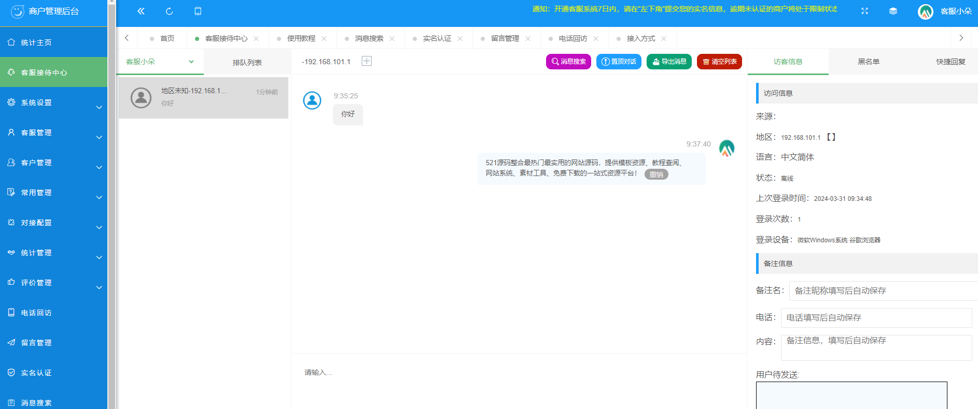Switch to the 黑名单 tab
The width and height of the screenshot is (978, 409).
coord(869,62)
